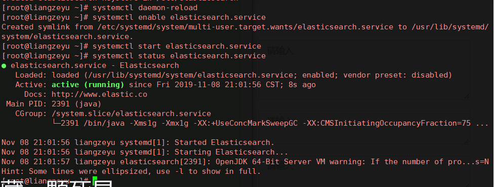
Task: Click the 'Hint: Some lines were ellipsized' message
Action: (131, 172)
